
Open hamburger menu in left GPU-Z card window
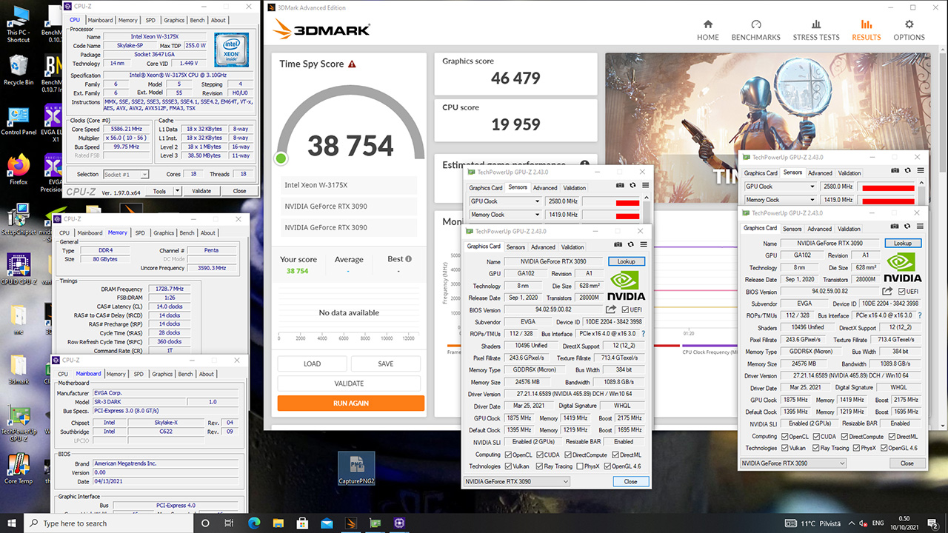[644, 246]
